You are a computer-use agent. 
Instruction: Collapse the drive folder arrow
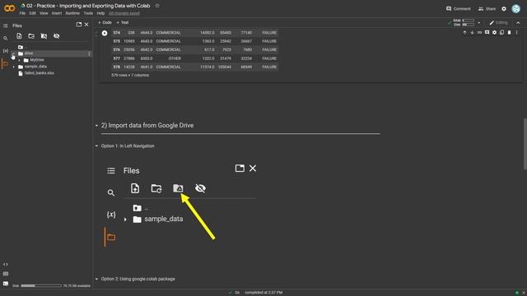coord(14,53)
